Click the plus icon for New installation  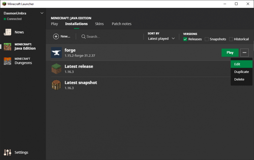(56, 37)
